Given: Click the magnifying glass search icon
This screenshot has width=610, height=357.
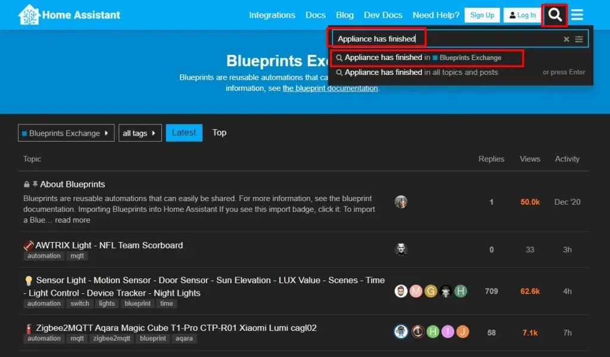Looking at the screenshot, I should (555, 15).
